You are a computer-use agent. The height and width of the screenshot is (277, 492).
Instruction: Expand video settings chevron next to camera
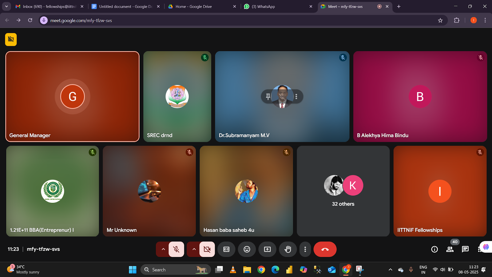194,249
